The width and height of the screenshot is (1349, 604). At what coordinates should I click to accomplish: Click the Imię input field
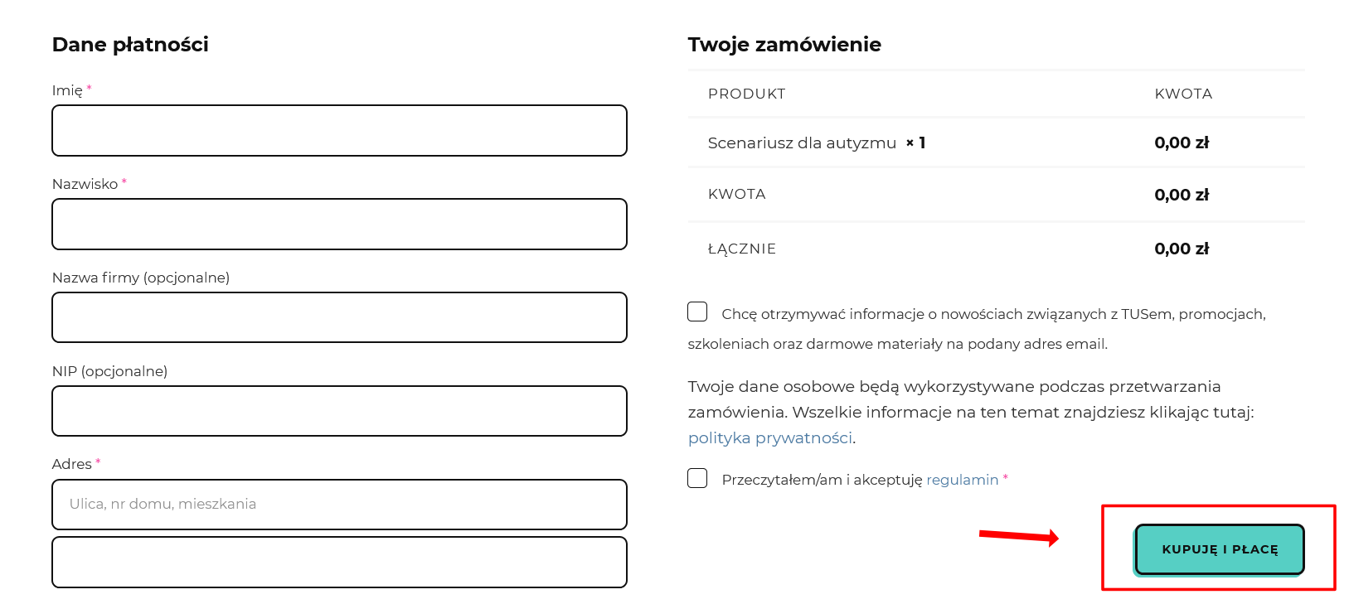[x=339, y=130]
